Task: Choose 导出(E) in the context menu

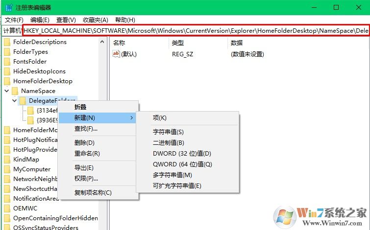Action: point(84,168)
